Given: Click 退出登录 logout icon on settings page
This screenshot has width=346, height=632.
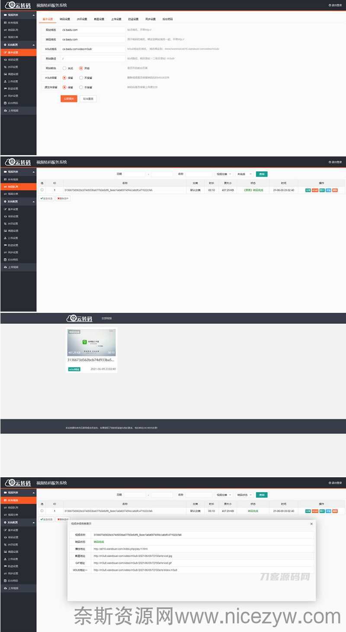Looking at the screenshot, I should (x=330, y=5).
